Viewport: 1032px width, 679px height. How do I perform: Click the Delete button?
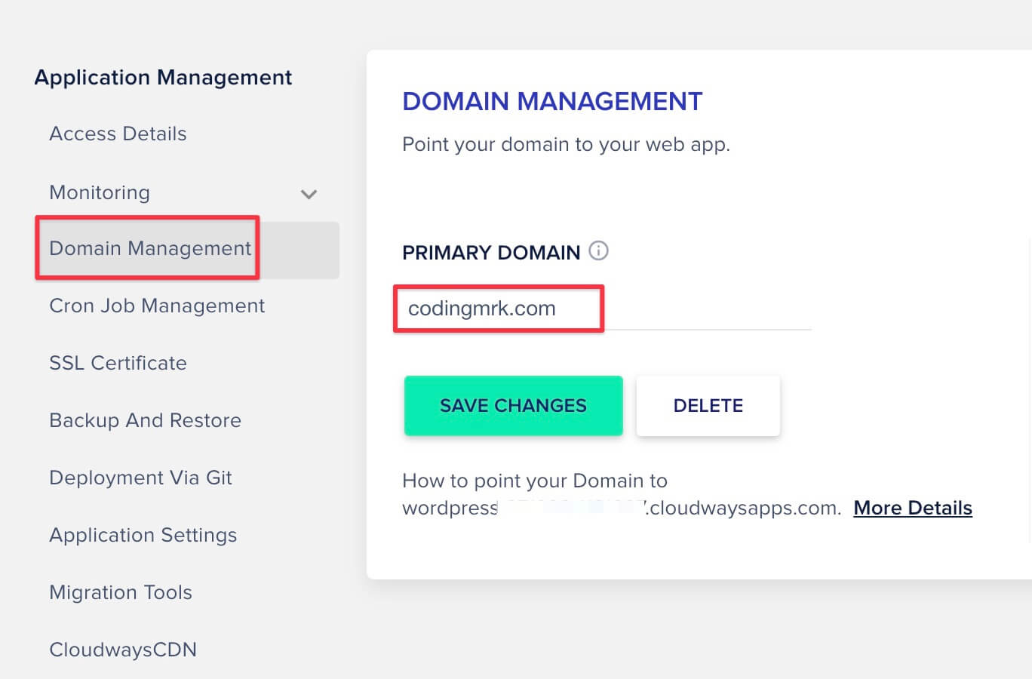[x=708, y=406]
